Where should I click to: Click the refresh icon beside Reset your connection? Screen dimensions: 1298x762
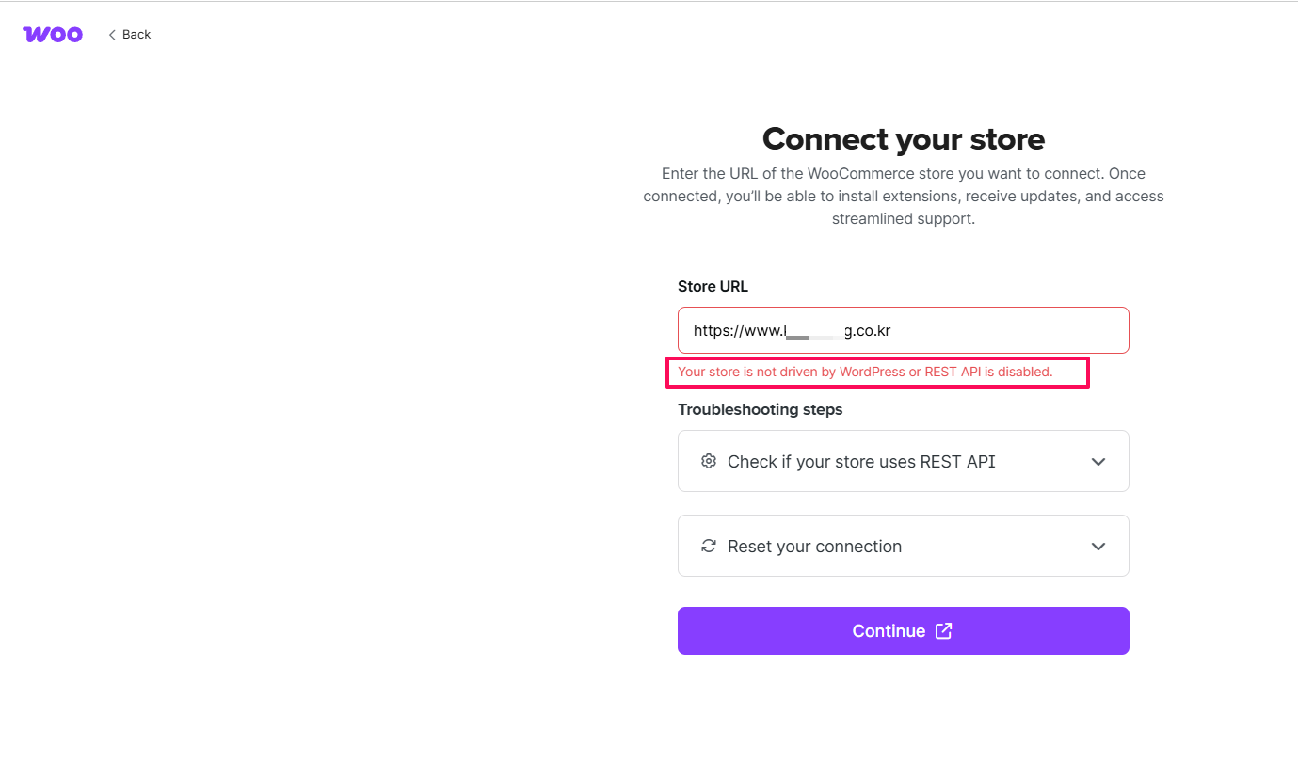coord(709,546)
